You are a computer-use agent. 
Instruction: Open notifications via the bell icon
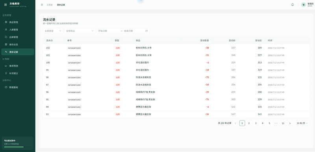click(x=293, y=5)
